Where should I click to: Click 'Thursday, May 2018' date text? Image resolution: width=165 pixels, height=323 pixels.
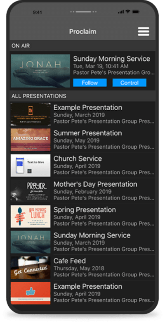coord(79,268)
